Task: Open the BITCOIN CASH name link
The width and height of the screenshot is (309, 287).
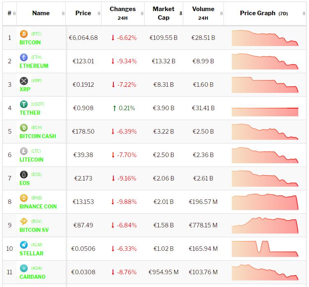Action: pyautogui.click(x=38, y=136)
